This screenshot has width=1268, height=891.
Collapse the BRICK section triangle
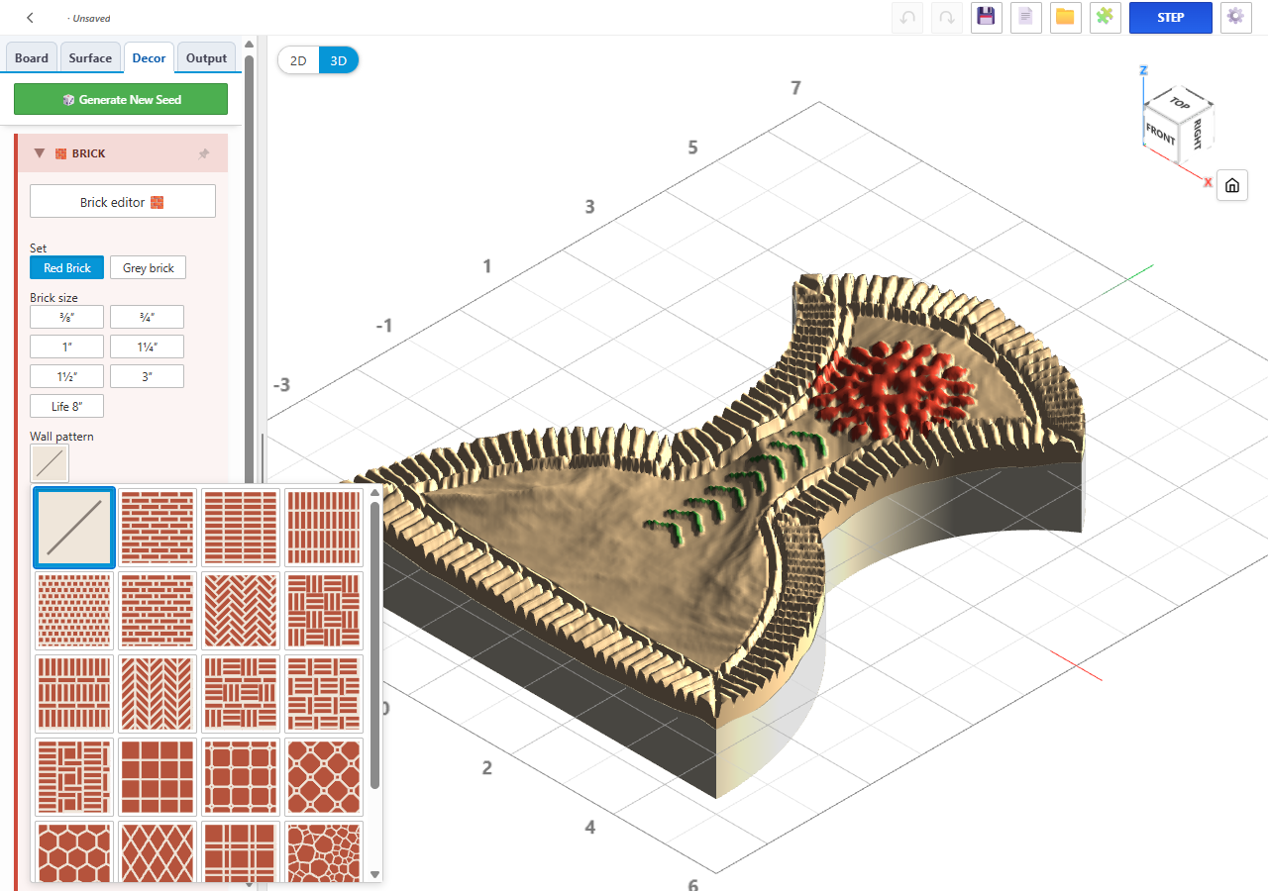(x=40, y=153)
